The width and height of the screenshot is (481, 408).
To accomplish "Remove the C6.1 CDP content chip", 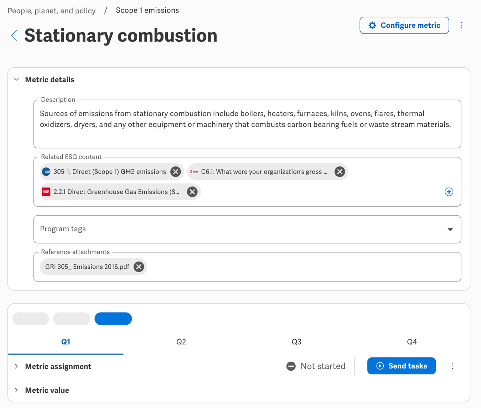I will tap(340, 172).
